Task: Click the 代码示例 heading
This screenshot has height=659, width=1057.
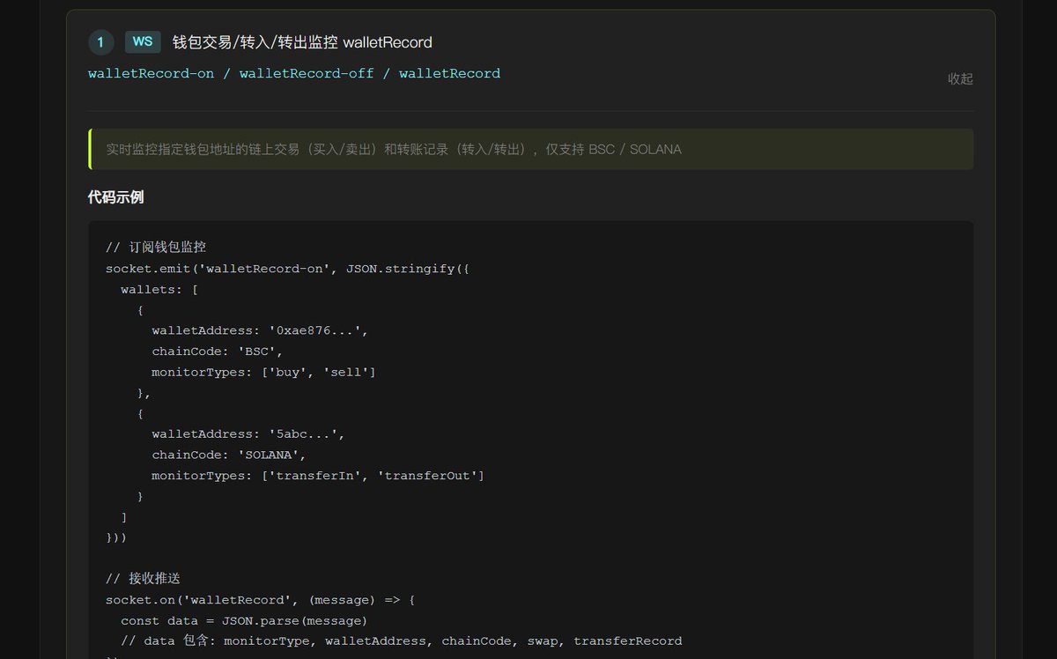Action: (x=115, y=197)
